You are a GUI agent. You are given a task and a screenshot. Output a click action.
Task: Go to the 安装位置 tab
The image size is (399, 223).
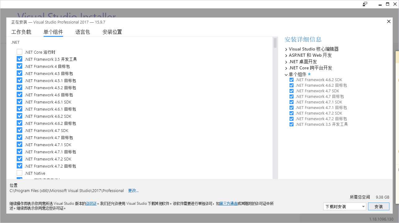point(112,32)
